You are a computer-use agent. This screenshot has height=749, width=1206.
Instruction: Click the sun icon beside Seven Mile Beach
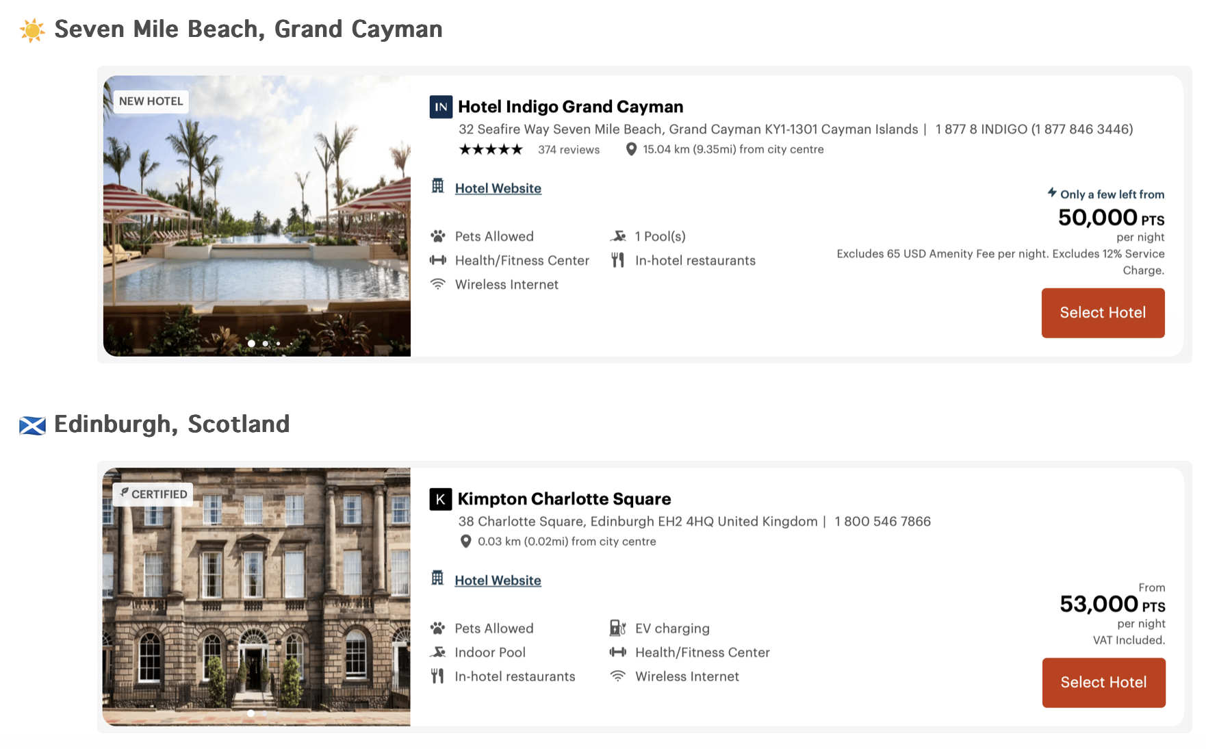(x=32, y=30)
